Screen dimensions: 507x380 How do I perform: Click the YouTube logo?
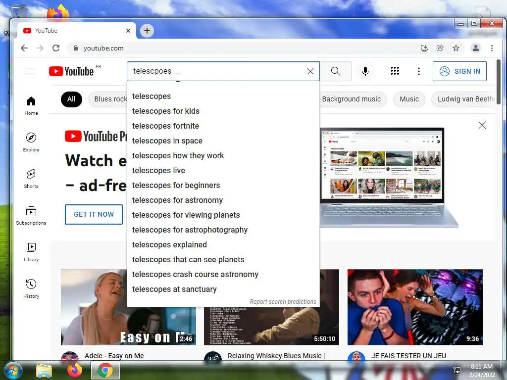click(71, 71)
